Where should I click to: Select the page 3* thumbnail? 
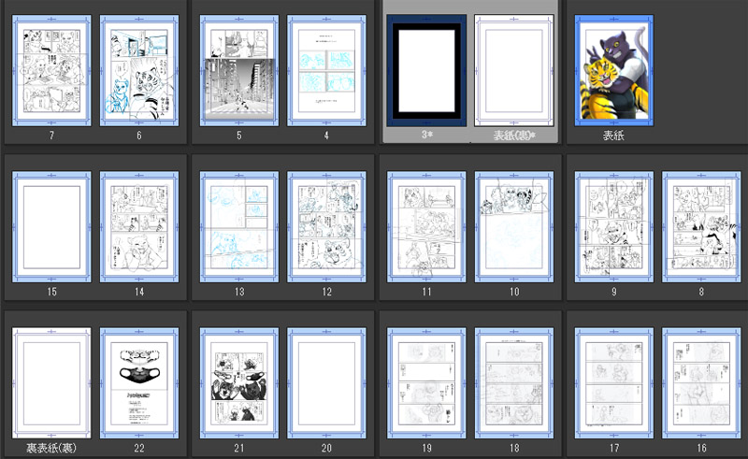[x=426, y=71]
